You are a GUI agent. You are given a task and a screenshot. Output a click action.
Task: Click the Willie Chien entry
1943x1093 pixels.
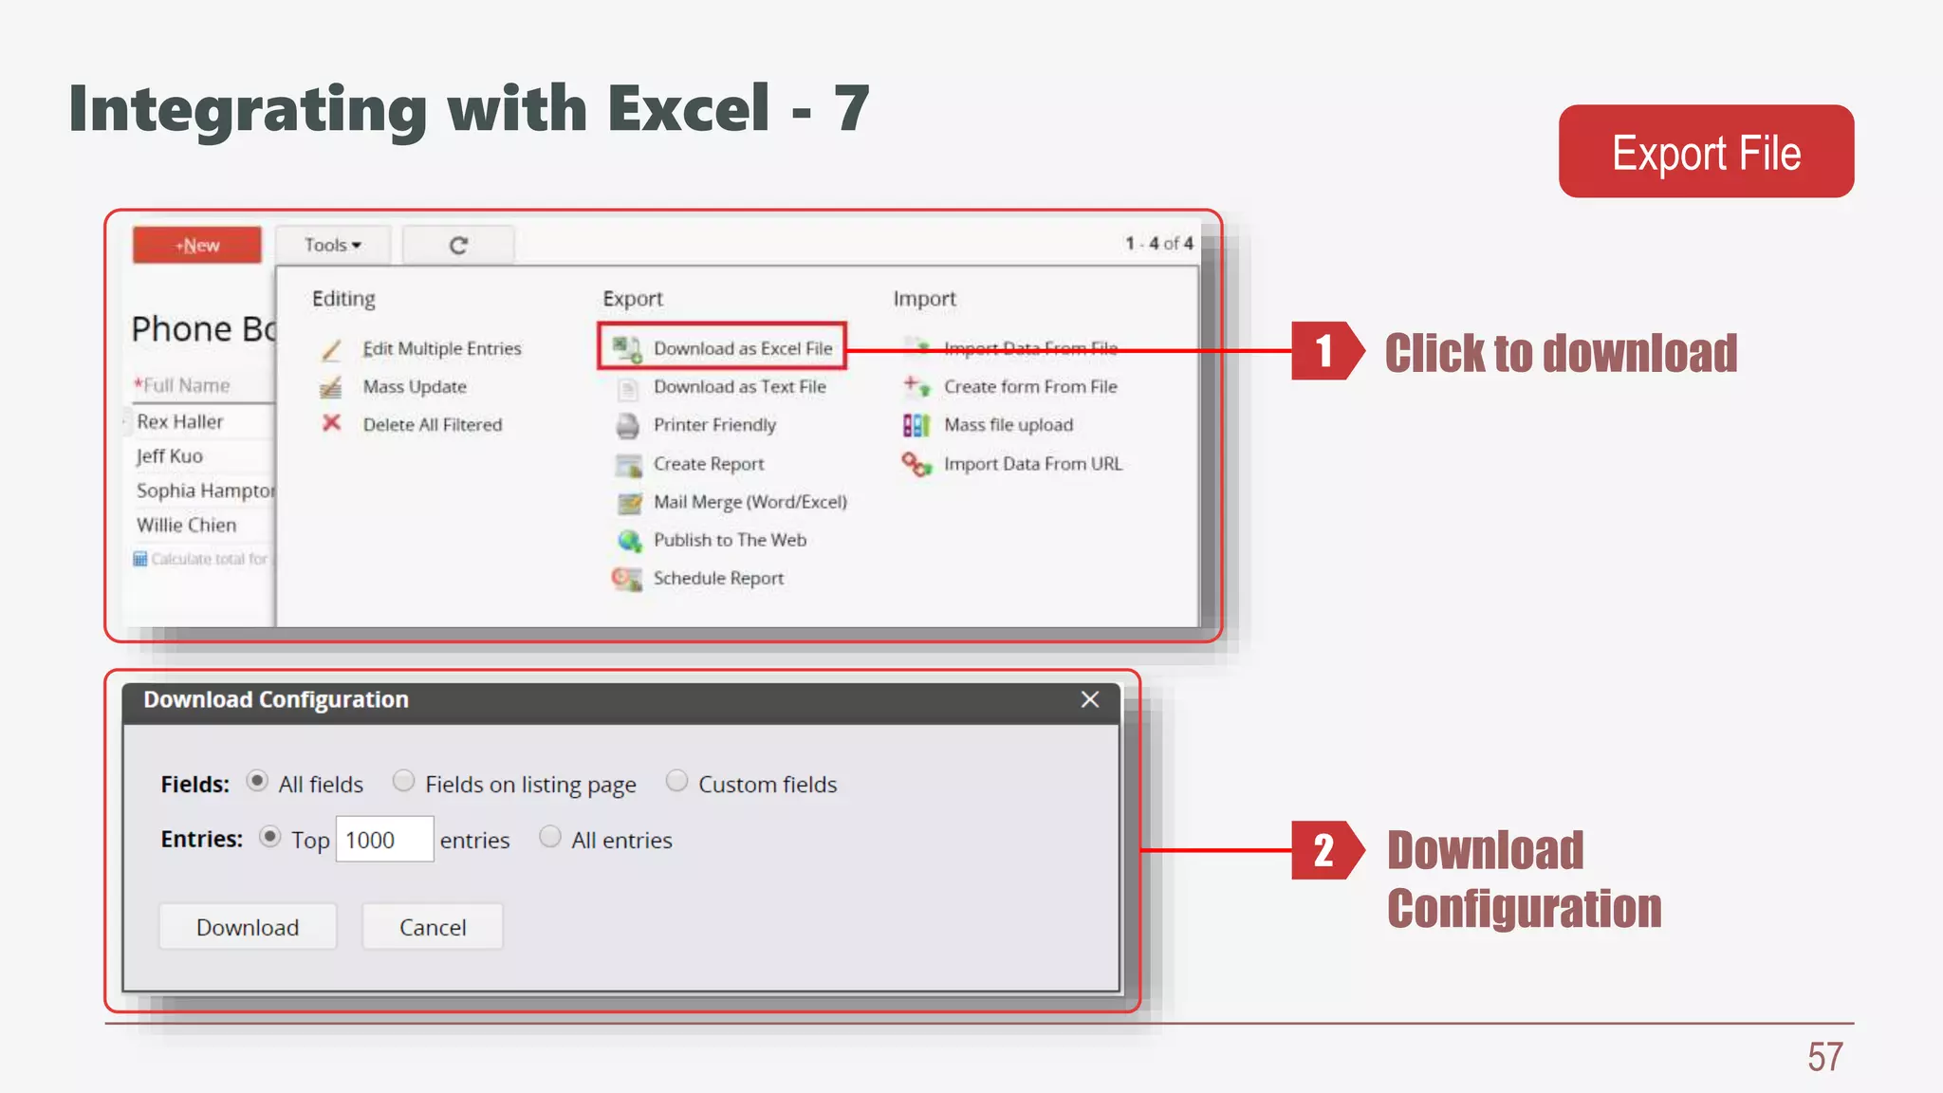click(187, 525)
